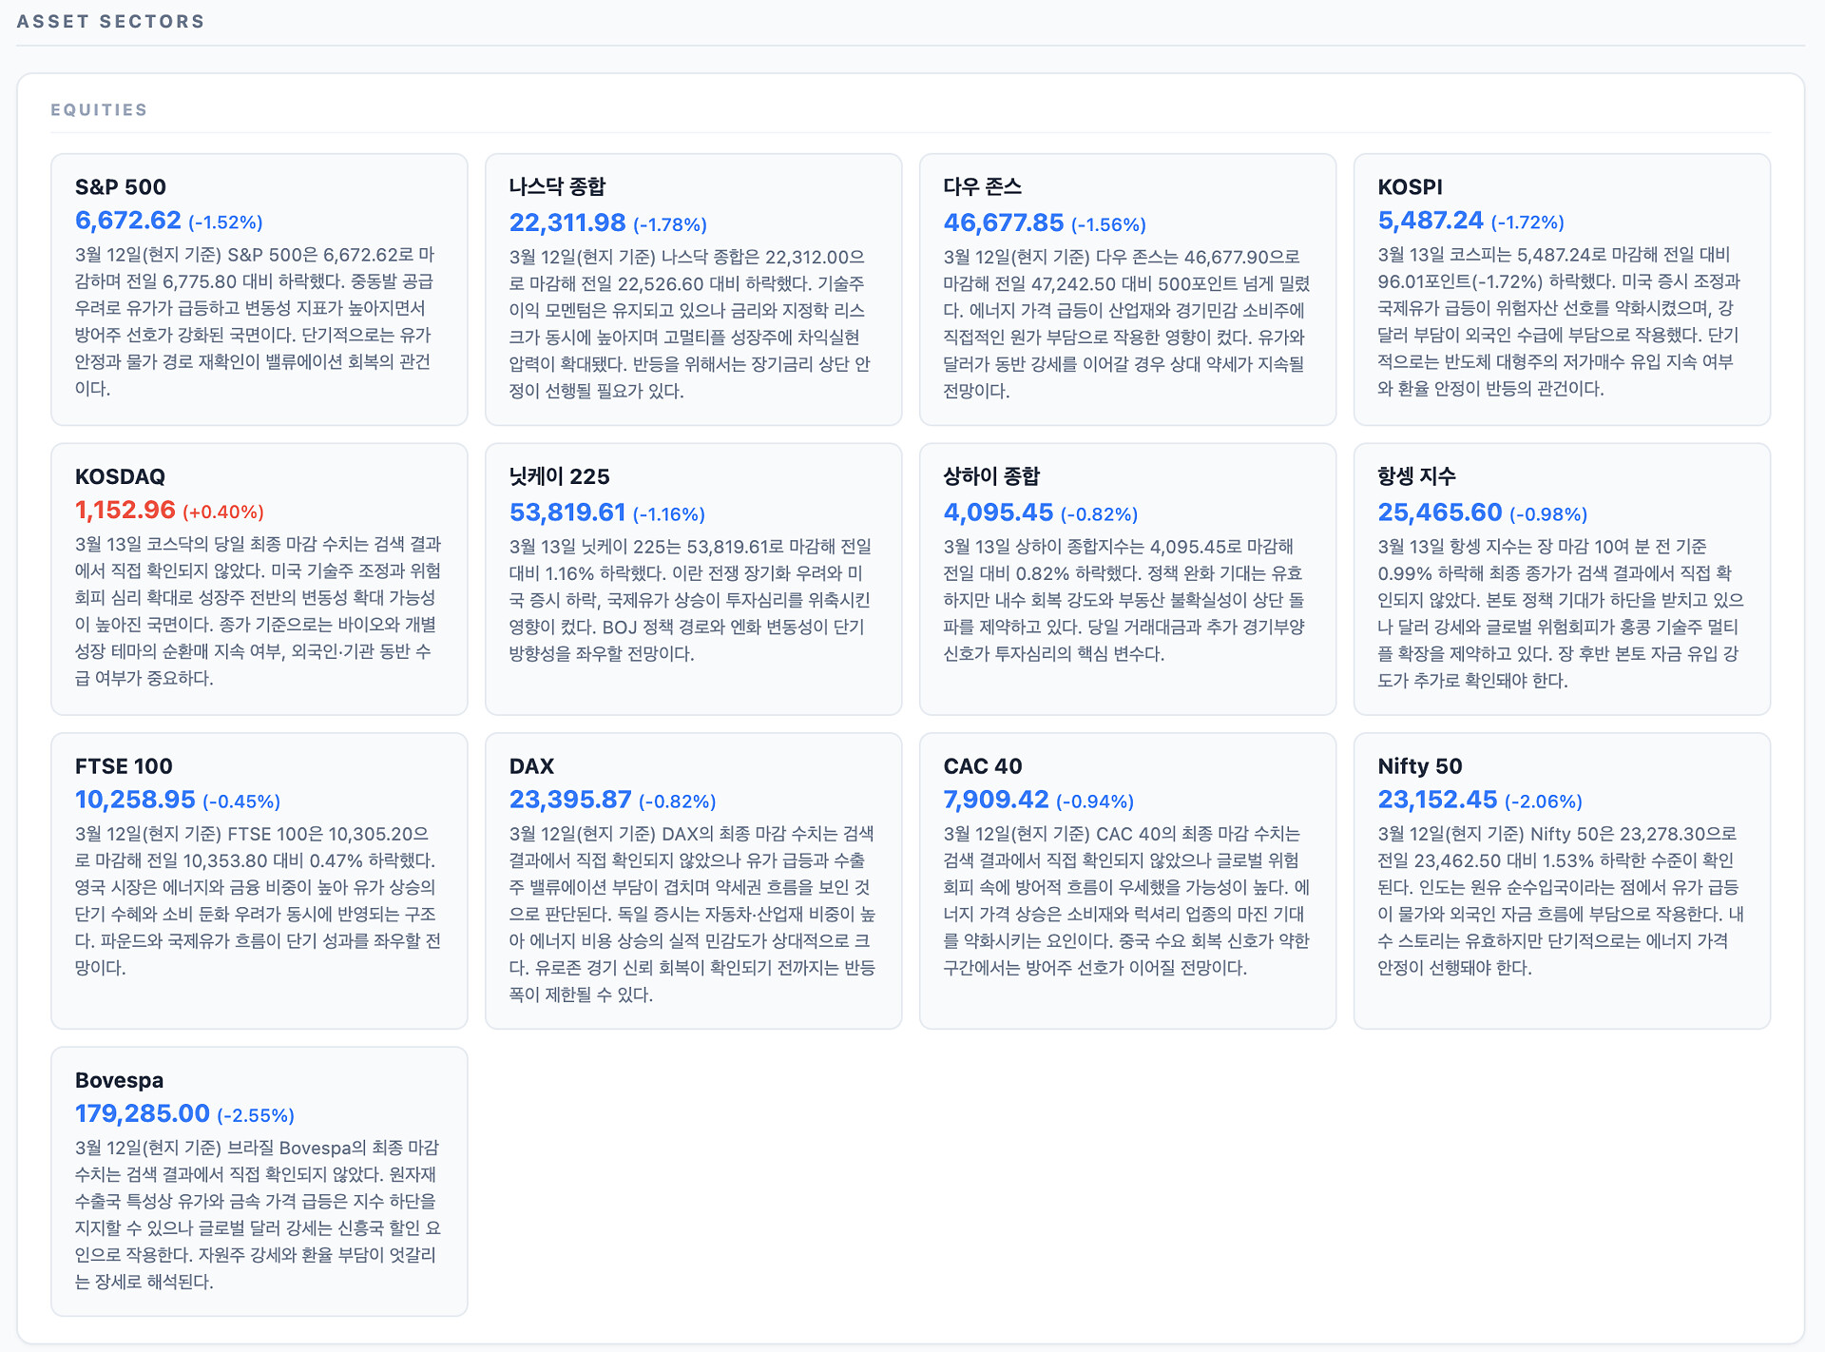Screen dimensions: 1825x1352
Task: Select the 다우 존스 card heading
Action: click(x=982, y=186)
